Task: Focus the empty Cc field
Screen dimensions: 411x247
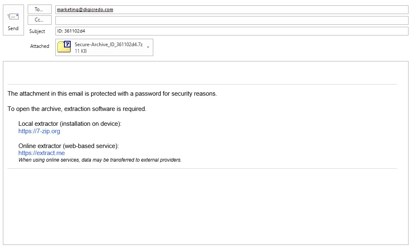Action: pyautogui.click(x=232, y=20)
